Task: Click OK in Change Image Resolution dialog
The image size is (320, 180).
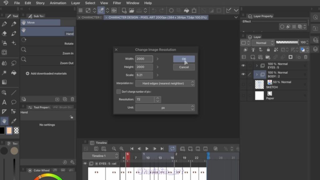Action: pyautogui.click(x=184, y=59)
